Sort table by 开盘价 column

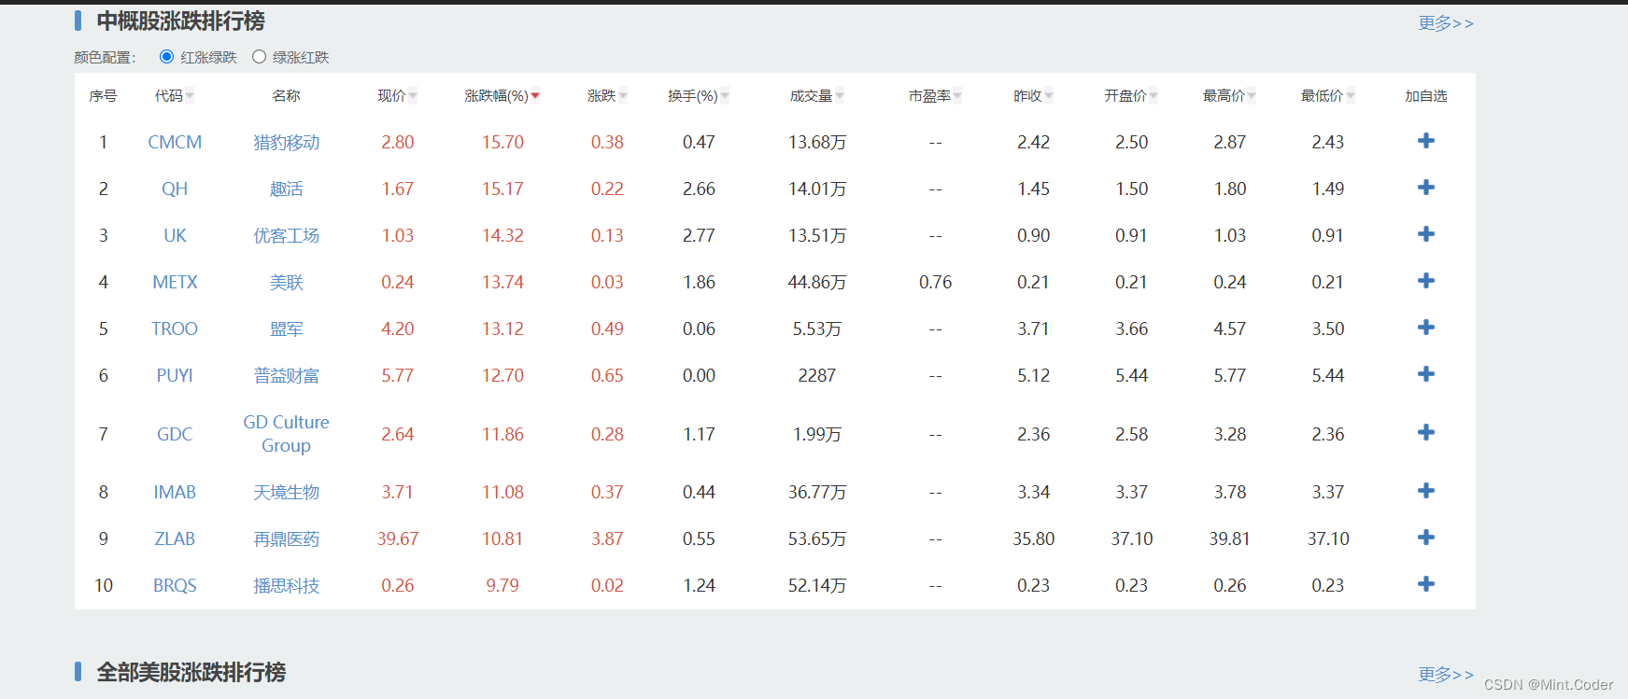tap(1131, 96)
